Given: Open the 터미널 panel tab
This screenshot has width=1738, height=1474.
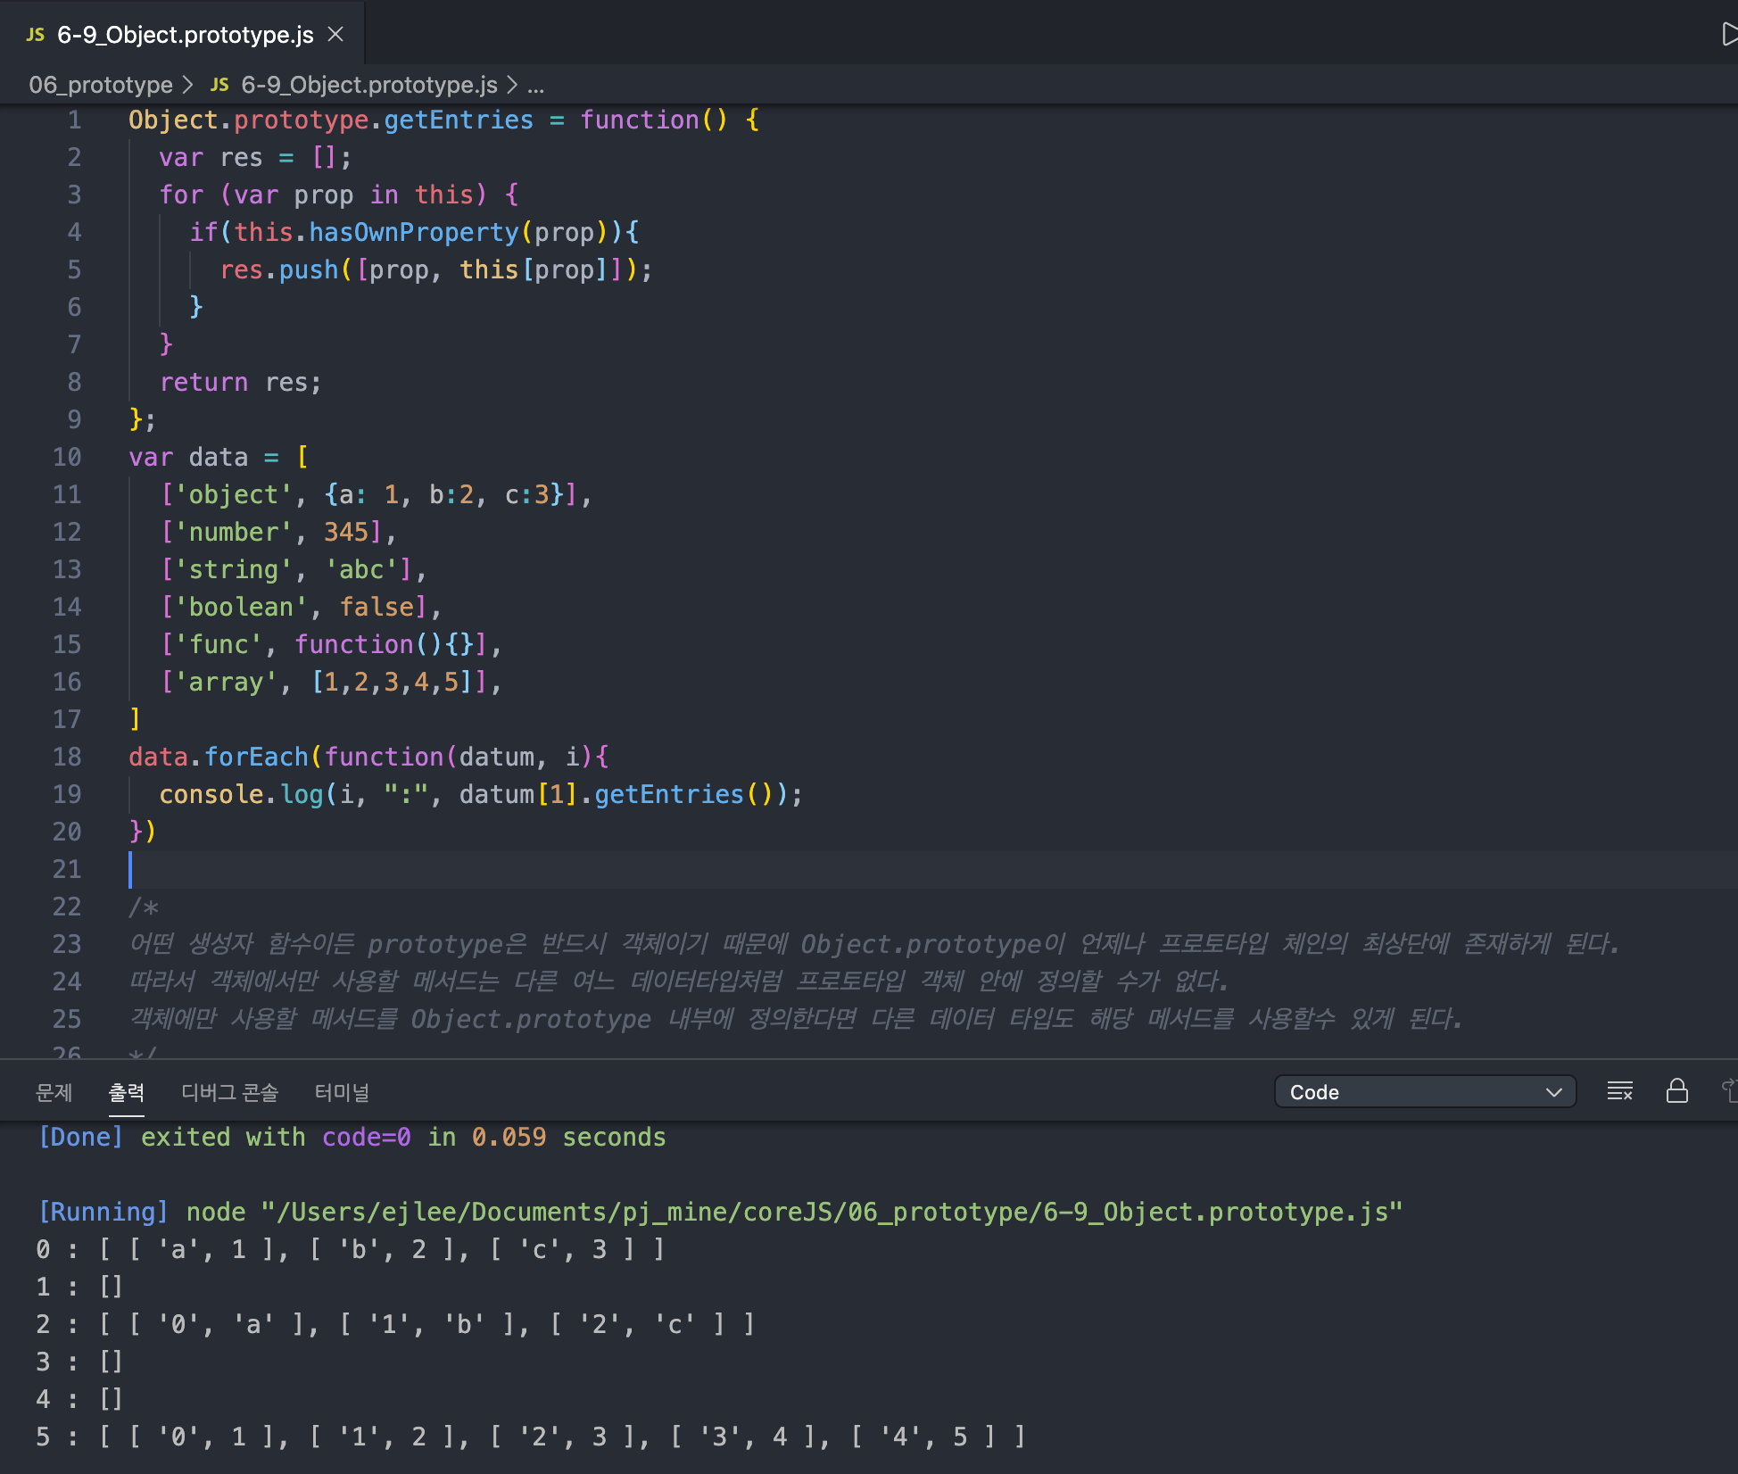Looking at the screenshot, I should click(x=342, y=1092).
